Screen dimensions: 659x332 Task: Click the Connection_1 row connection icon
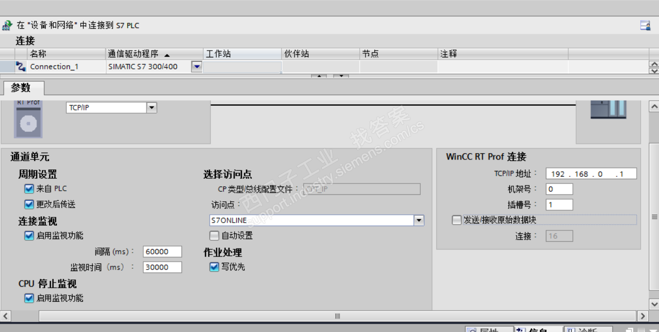click(x=21, y=66)
